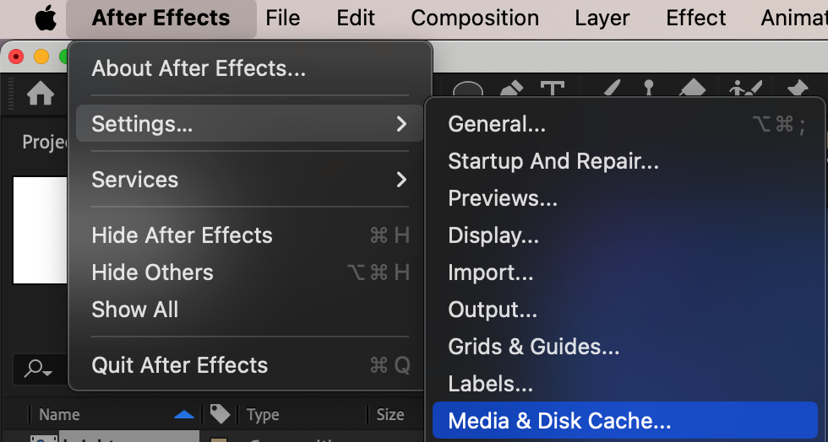Select the Brush tool
This screenshot has height=442, width=828.
[613, 89]
